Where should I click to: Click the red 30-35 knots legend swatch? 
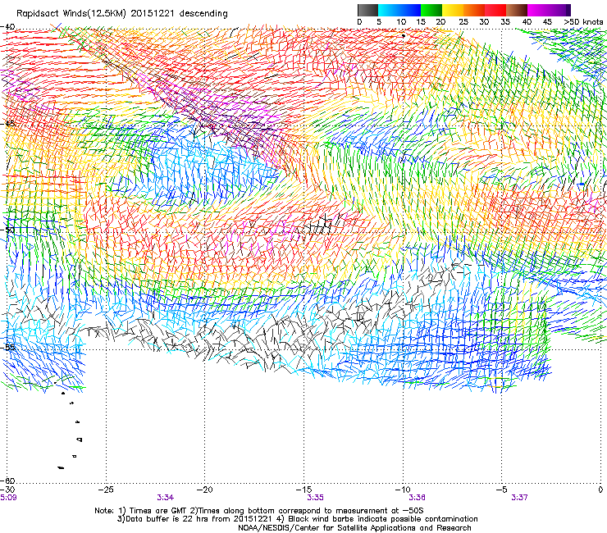pos(495,10)
